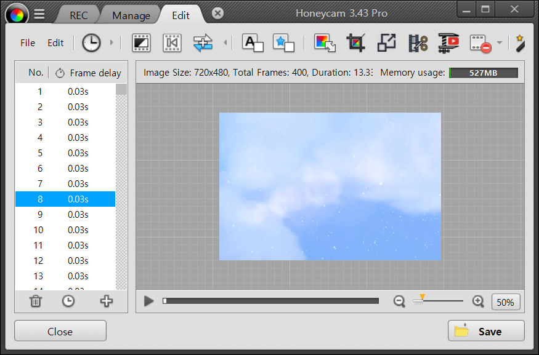
Task: Open the File menu
Action: point(28,43)
